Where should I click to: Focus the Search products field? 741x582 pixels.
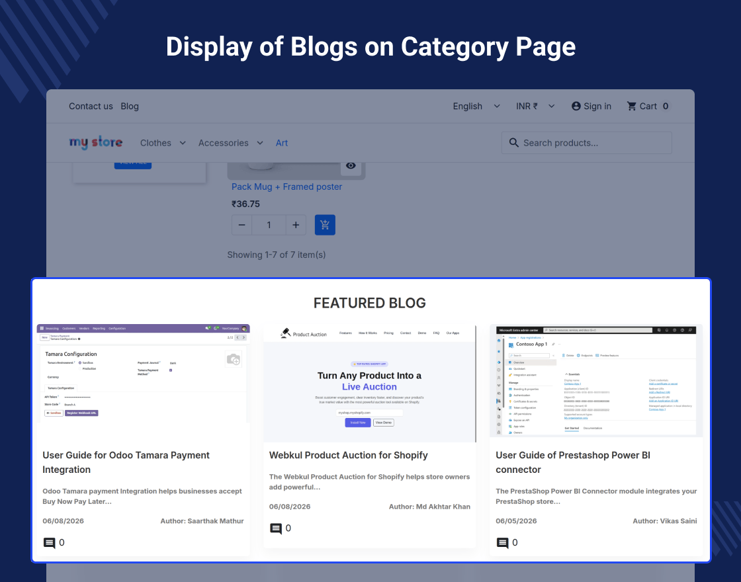586,143
